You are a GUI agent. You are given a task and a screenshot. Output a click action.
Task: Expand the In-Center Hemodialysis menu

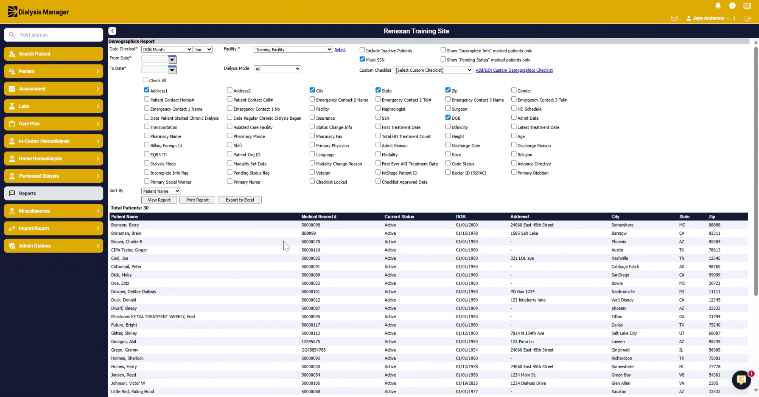tap(53, 141)
